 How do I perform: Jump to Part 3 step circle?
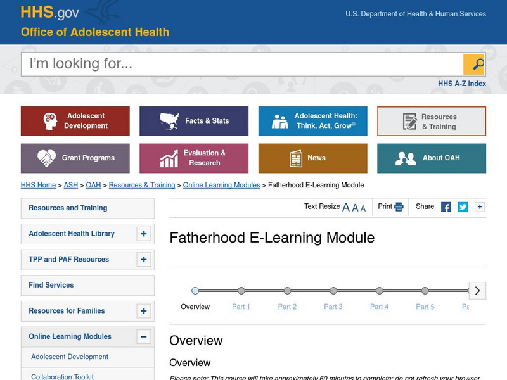tap(333, 291)
